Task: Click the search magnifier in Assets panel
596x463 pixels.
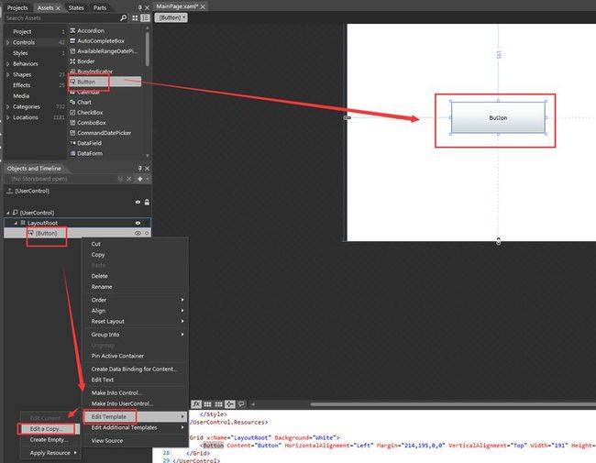Action: (123, 17)
